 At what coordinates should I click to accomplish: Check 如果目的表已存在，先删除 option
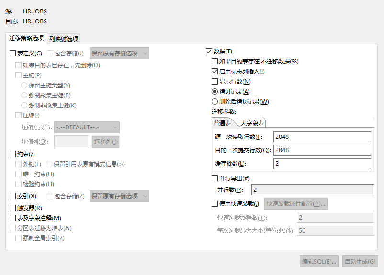(x=18, y=65)
